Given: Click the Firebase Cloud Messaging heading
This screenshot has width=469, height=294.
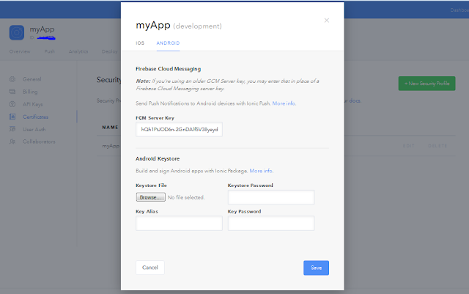Looking at the screenshot, I should 168,69.
